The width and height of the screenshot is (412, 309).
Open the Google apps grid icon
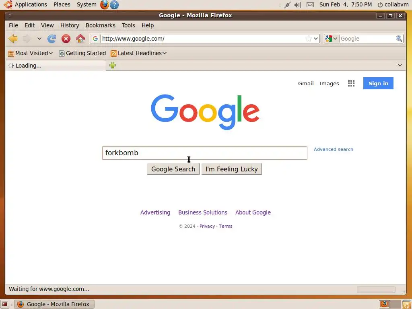(x=351, y=83)
